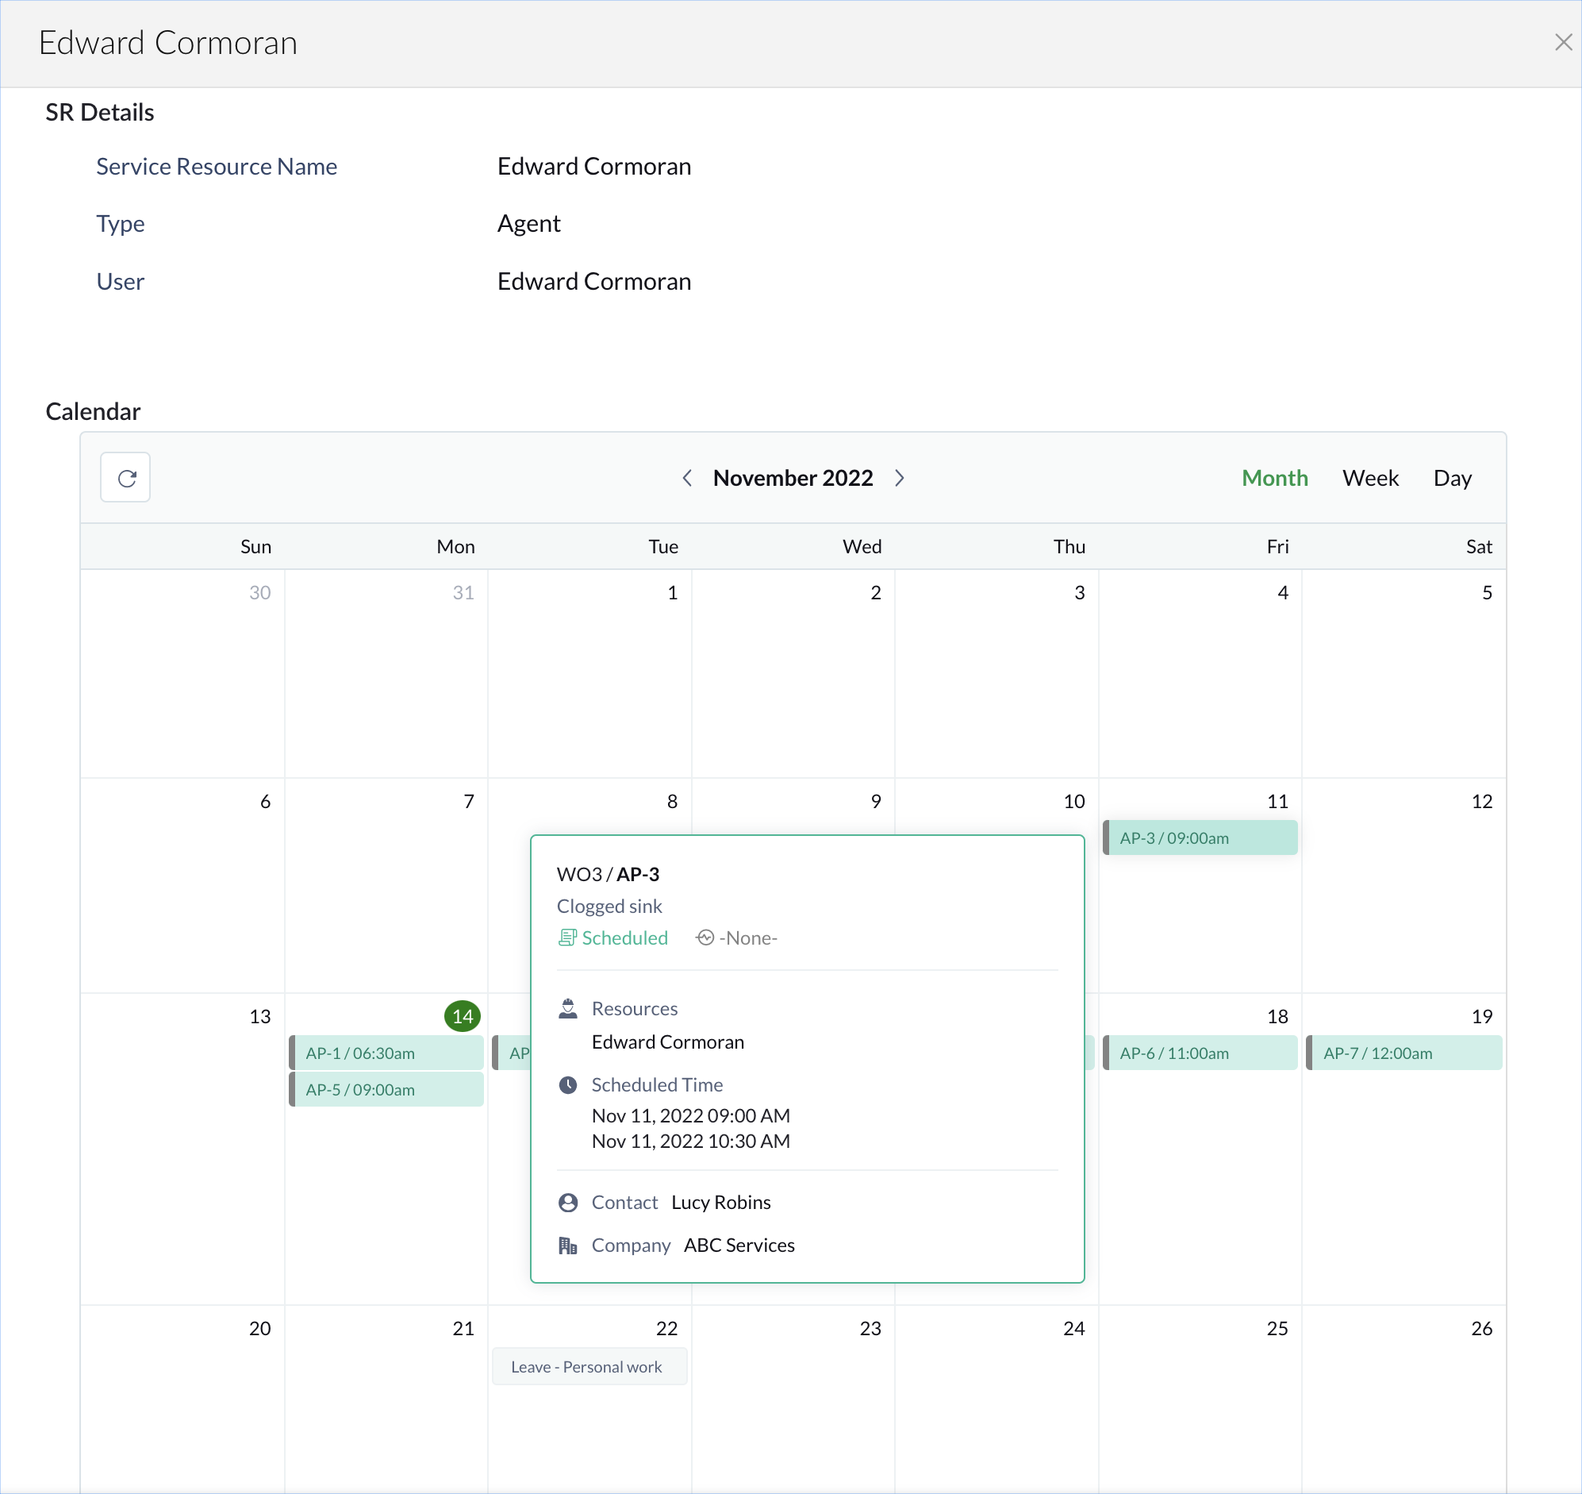Close the Edward Cormoran panel
Viewport: 1582px width, 1494px height.
(x=1563, y=42)
